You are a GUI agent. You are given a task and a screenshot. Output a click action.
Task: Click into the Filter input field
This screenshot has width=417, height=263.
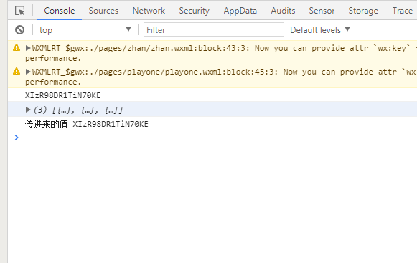[x=214, y=29]
